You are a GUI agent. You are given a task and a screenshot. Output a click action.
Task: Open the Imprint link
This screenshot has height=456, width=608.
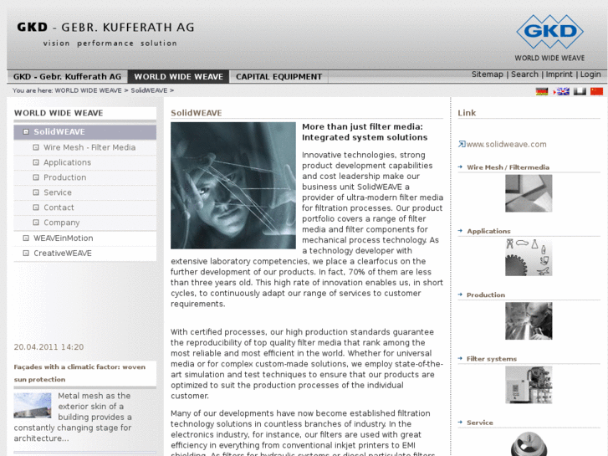point(559,74)
